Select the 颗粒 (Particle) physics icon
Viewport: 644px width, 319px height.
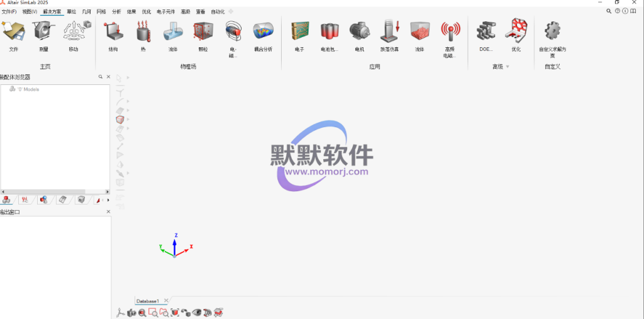[203, 33]
